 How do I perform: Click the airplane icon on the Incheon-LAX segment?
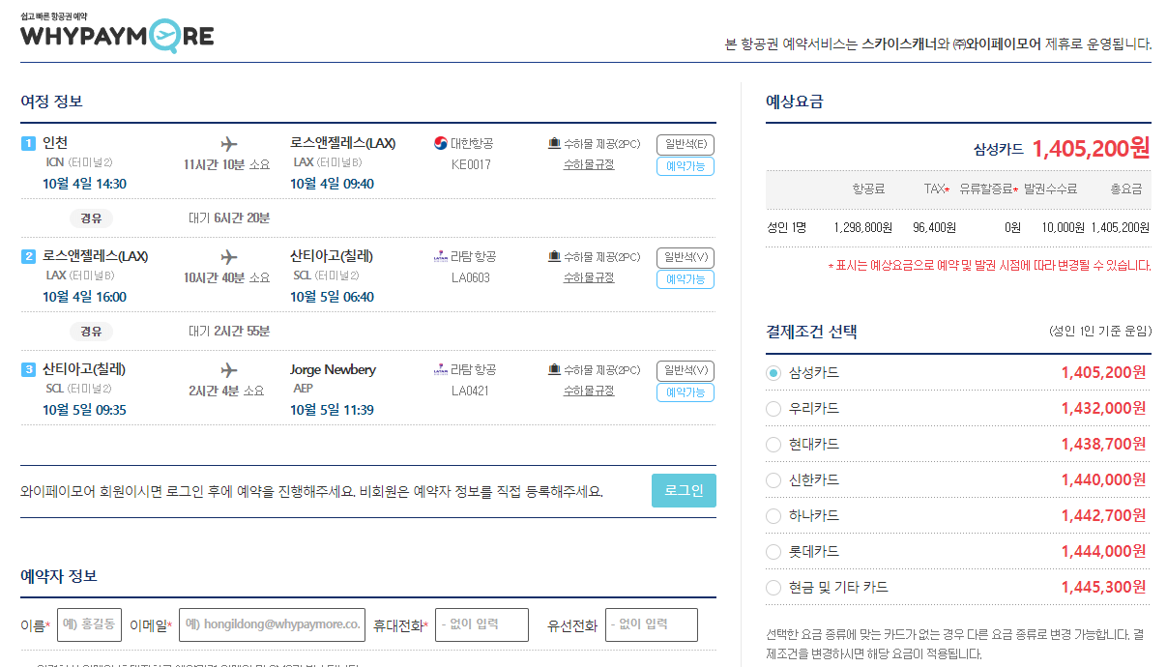(x=228, y=143)
